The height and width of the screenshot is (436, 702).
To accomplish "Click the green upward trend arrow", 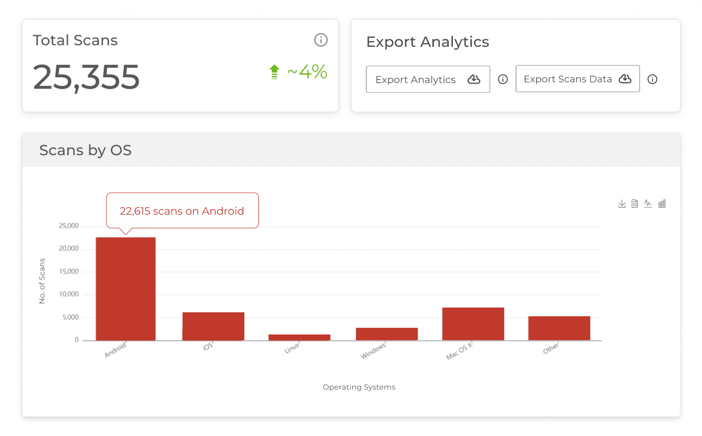I will point(274,72).
